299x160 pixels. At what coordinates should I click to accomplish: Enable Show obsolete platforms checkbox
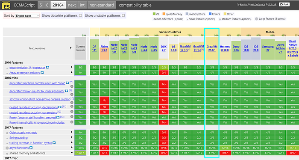[x=80, y=15]
